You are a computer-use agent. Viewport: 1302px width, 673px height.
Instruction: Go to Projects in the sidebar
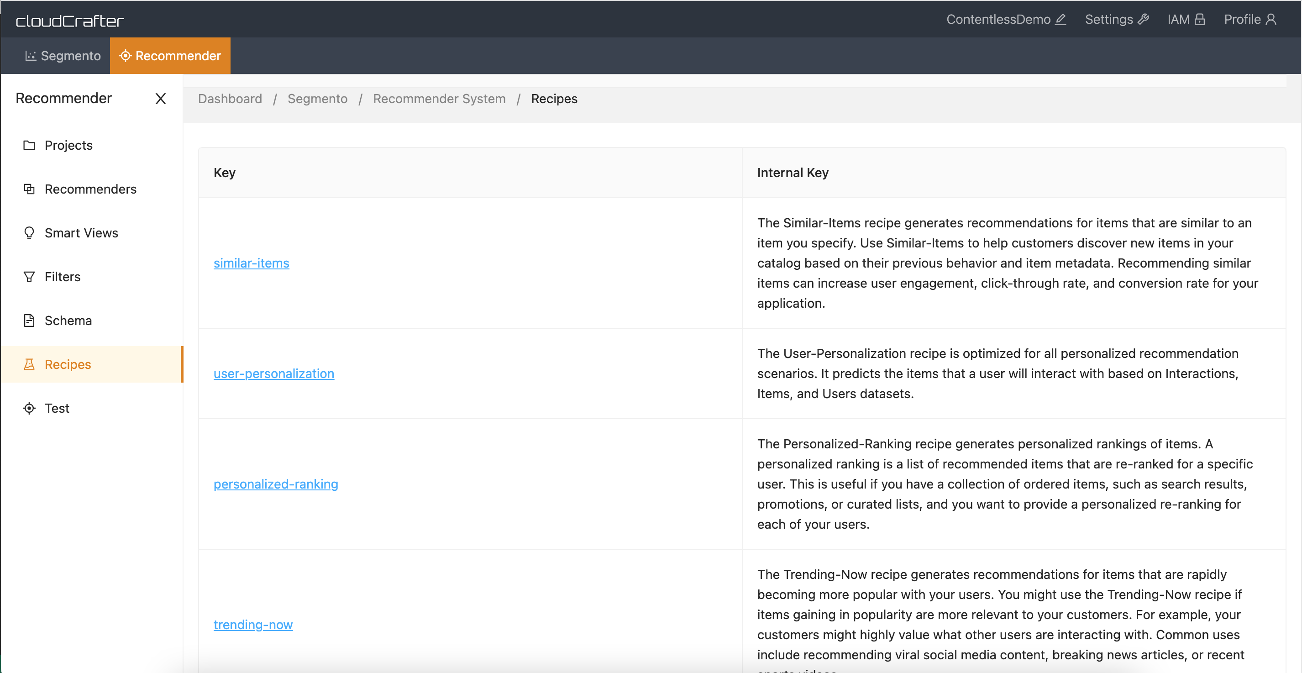[x=91, y=145]
